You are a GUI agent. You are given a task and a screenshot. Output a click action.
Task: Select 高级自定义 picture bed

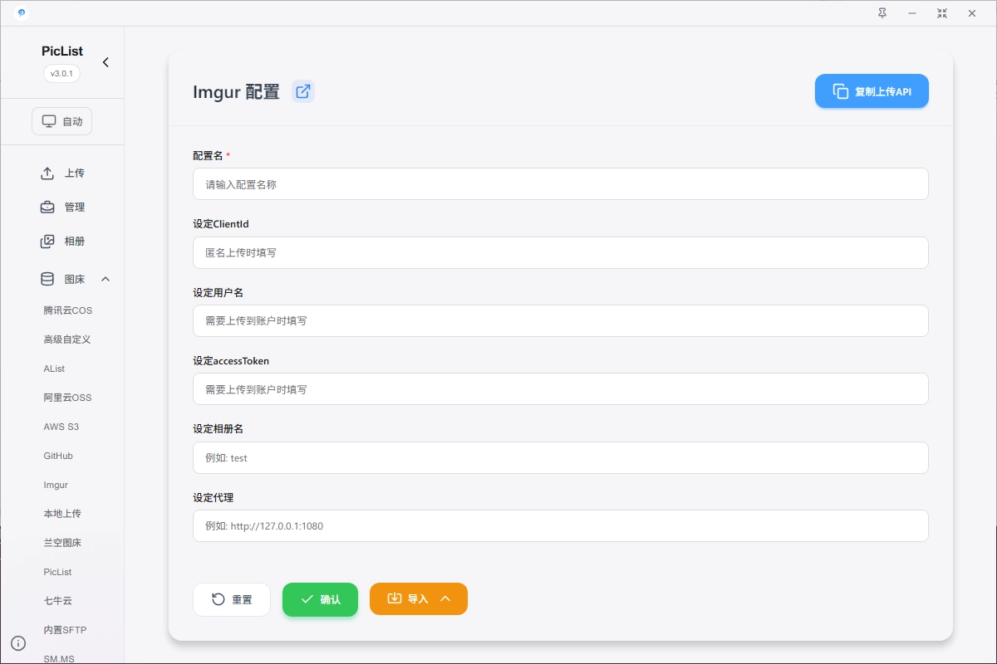tap(67, 339)
